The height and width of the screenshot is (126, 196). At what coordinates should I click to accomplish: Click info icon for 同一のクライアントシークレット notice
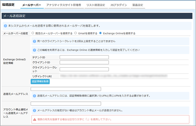tap(34, 41)
